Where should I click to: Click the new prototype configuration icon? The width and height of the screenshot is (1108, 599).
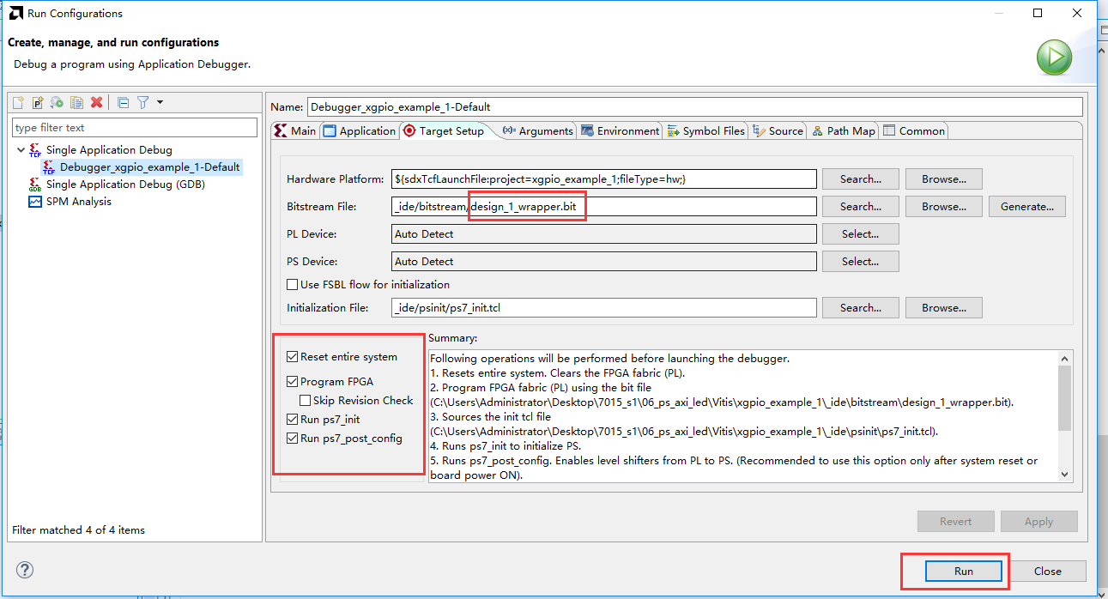[38, 102]
